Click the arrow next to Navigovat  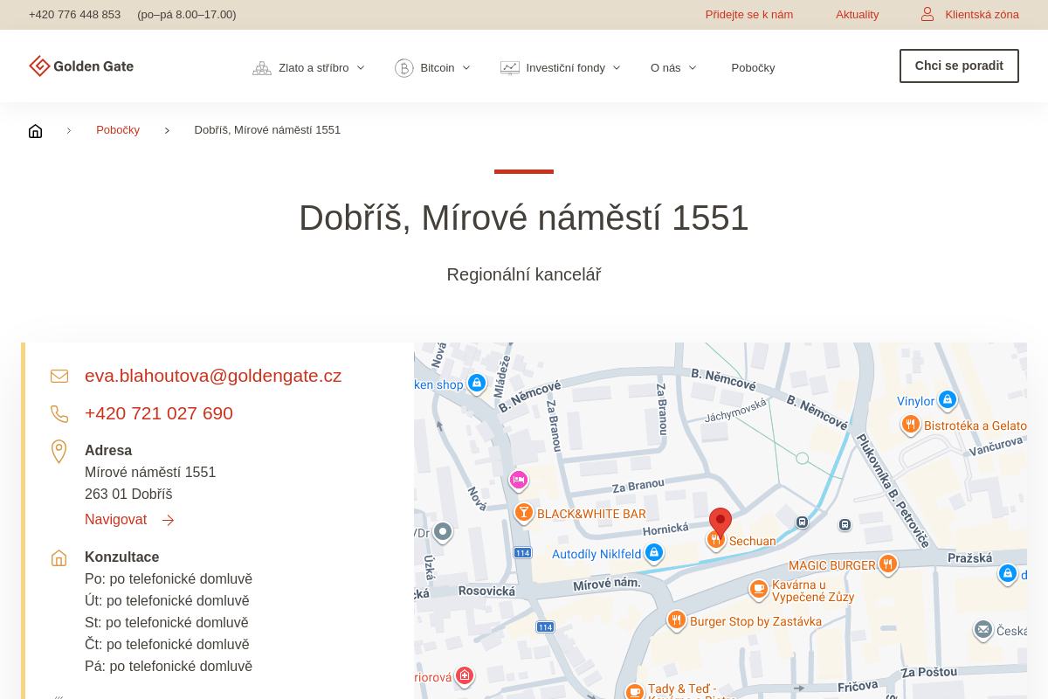tap(168, 521)
